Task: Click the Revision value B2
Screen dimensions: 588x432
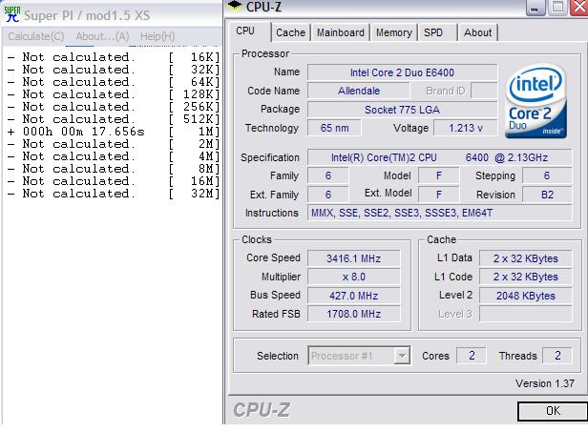Action: (x=547, y=195)
